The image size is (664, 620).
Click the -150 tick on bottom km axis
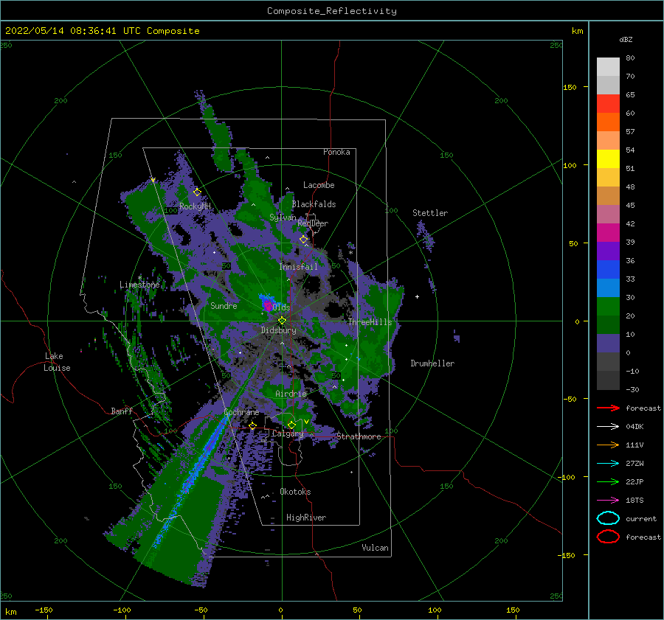(x=44, y=610)
